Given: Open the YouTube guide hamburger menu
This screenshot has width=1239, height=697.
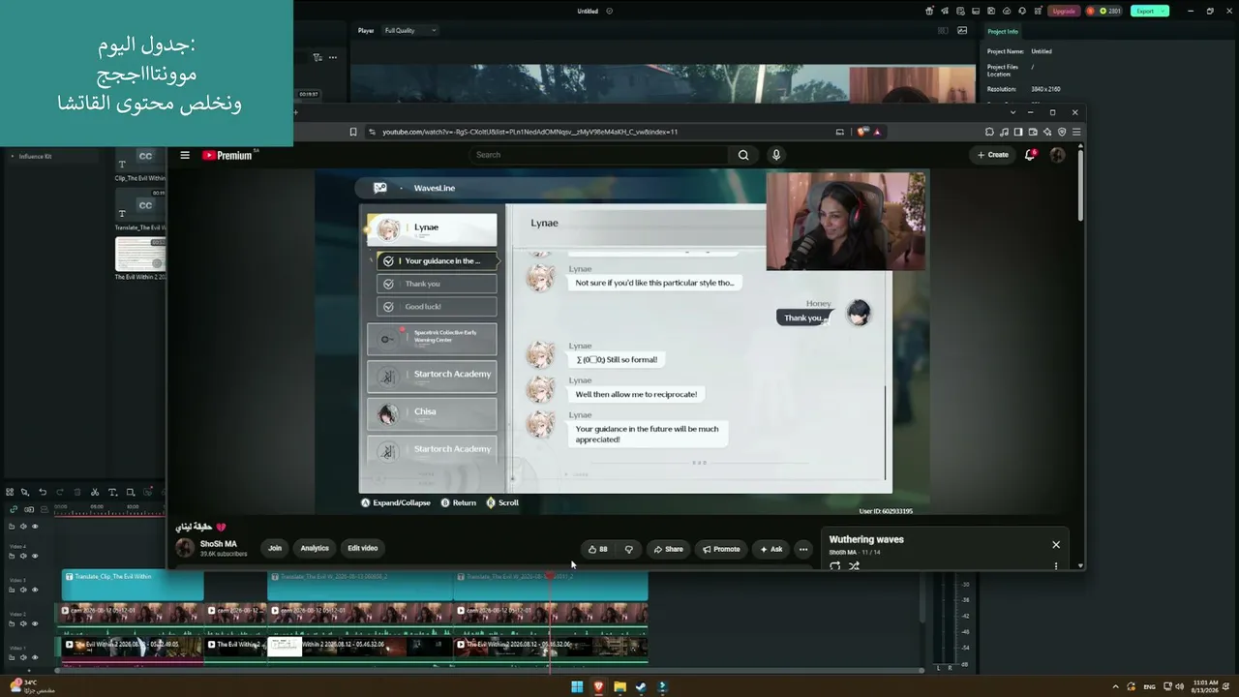Looking at the screenshot, I should [x=185, y=155].
